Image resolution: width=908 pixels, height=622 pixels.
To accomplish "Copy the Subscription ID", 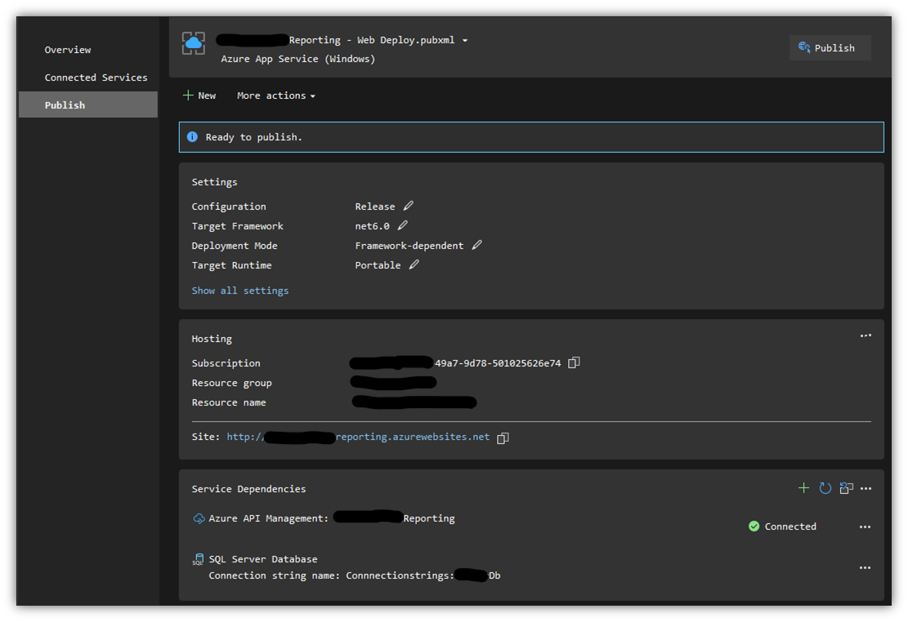I will (574, 362).
